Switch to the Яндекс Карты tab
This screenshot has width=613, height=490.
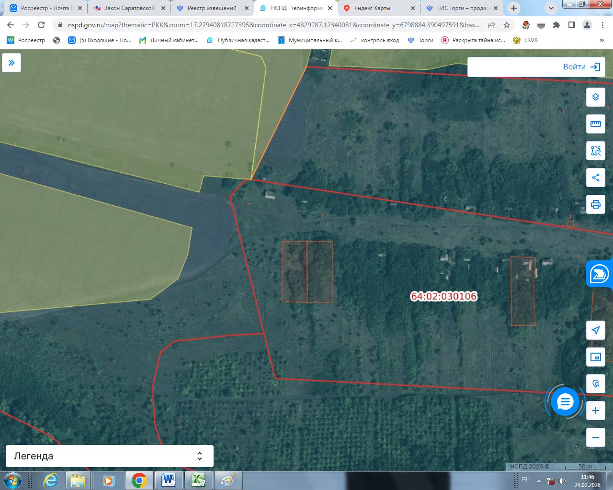click(378, 8)
